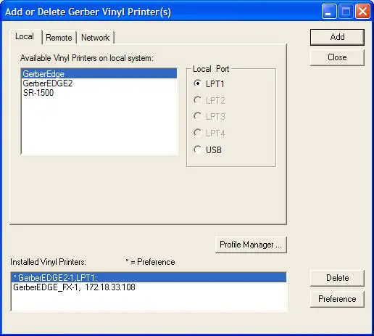
Task: Click the Preference button
Action: click(x=337, y=299)
